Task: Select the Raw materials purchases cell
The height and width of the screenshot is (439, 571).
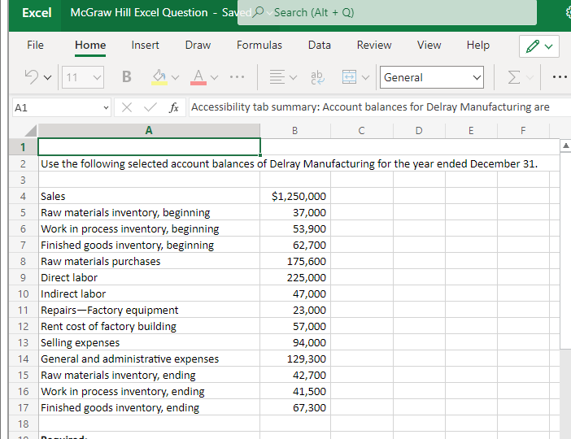Action: [149, 261]
